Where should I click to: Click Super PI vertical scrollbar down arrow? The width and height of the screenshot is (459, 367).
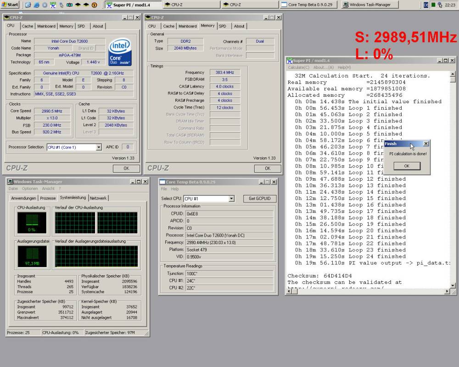click(x=453, y=285)
